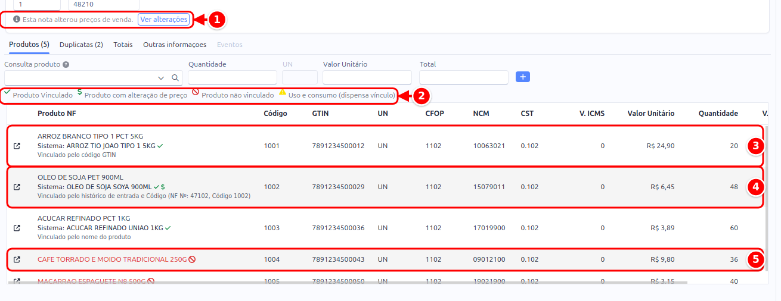Screen dimensions: 781x301
Task: Select Código column header
Action: [x=275, y=113]
